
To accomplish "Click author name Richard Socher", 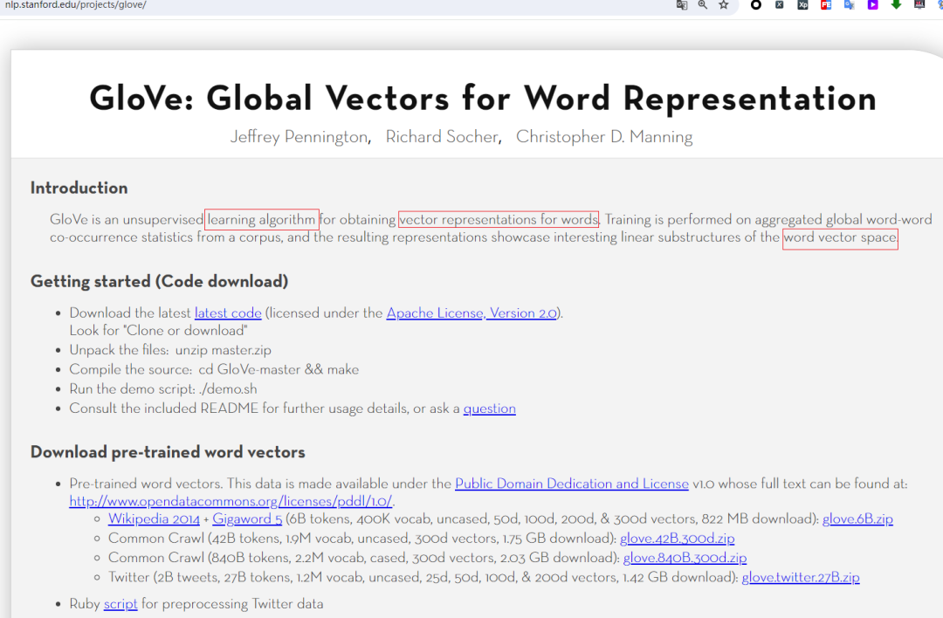I will coord(442,137).
